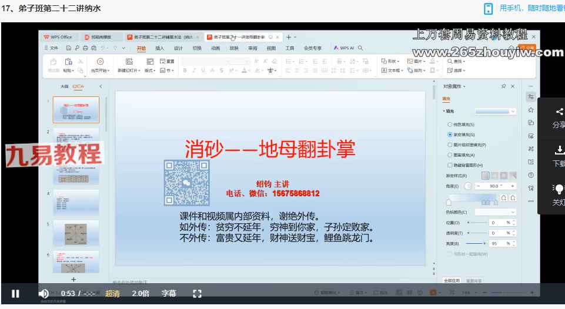Image resolution: width=565 pixels, height=309 pixels.
Task: Click the 分享 share icon
Action: click(559, 112)
